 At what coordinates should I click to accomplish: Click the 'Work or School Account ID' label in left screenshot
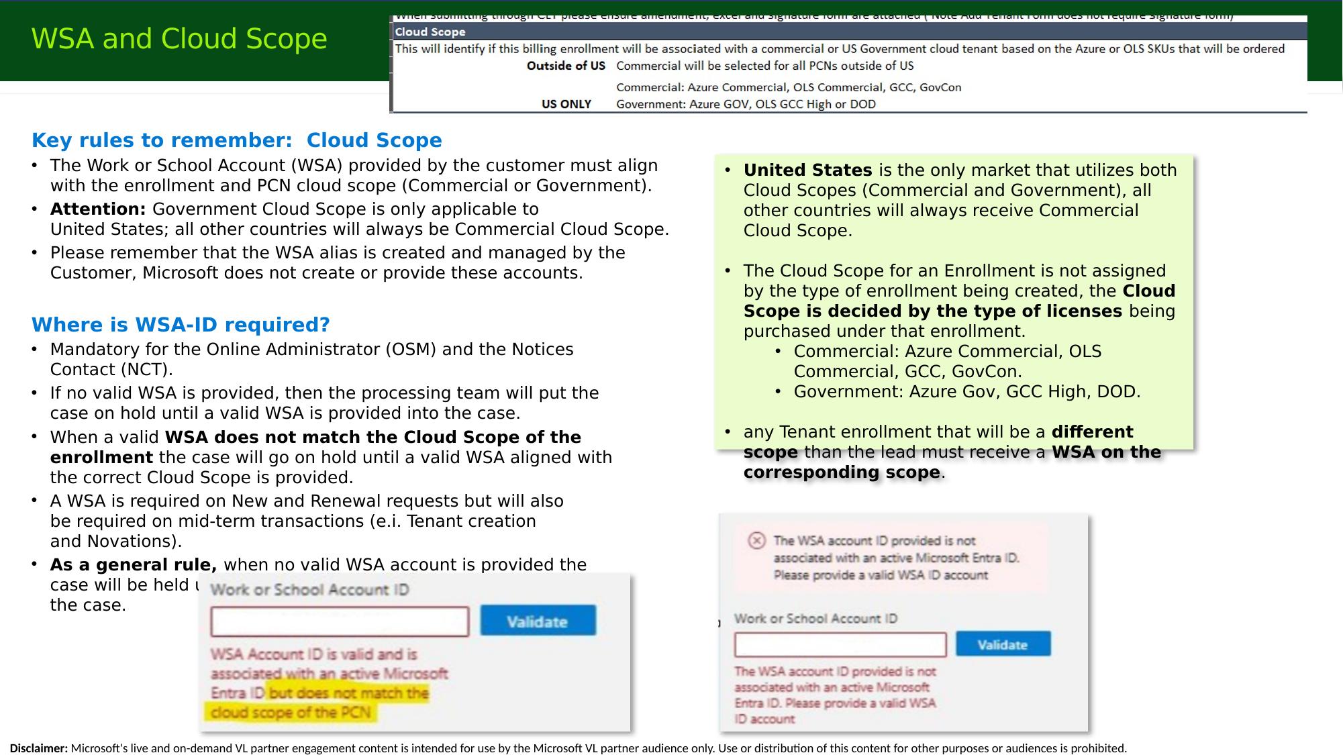tap(309, 590)
